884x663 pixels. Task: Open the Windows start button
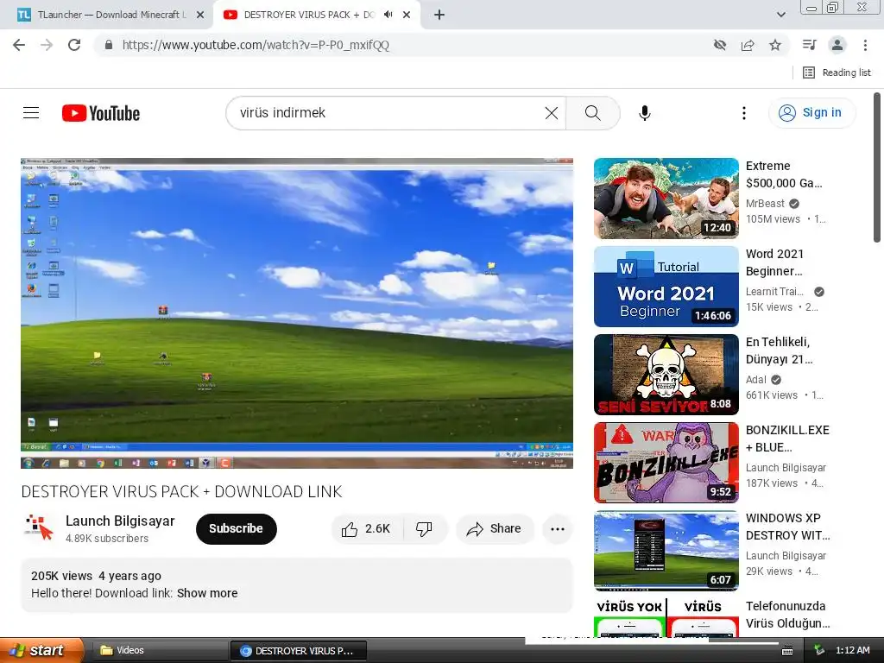click(41, 650)
